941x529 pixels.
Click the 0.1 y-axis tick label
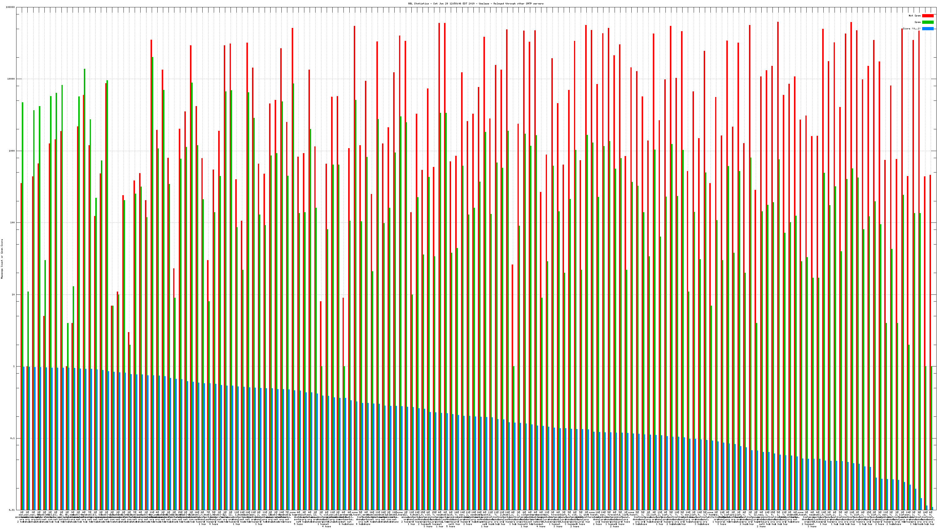[12, 438]
